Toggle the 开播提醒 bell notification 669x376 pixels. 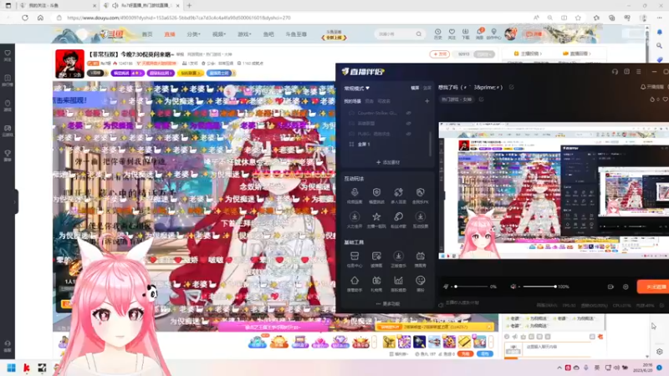pyautogui.click(x=652, y=87)
